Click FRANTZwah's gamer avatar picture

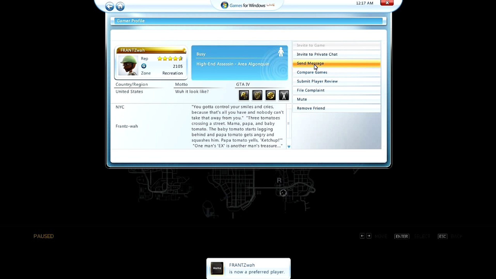pos(128,66)
